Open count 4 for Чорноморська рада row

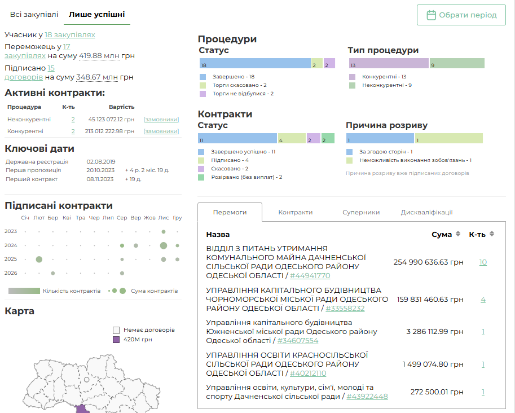pyautogui.click(x=483, y=300)
